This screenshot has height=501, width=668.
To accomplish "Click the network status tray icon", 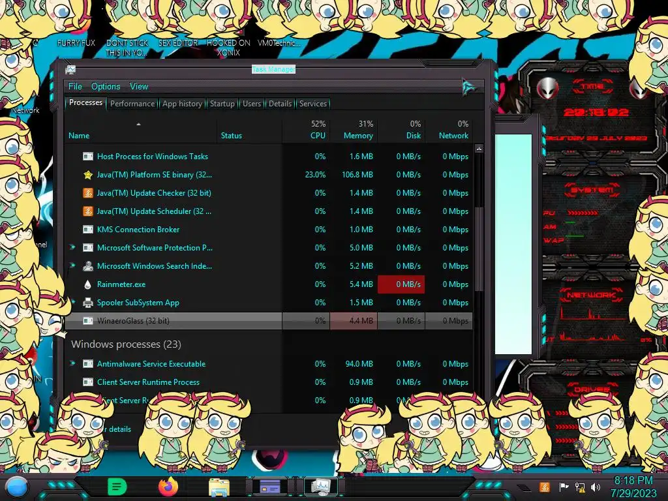I will pyautogui.click(x=580, y=487).
